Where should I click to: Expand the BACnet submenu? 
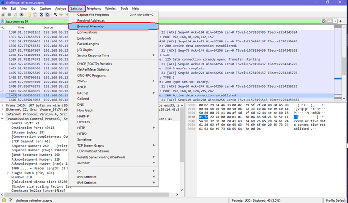click(x=114, y=93)
